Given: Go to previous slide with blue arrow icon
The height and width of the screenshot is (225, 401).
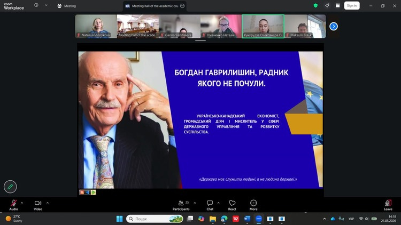Looking at the screenshot, I should point(88,192).
